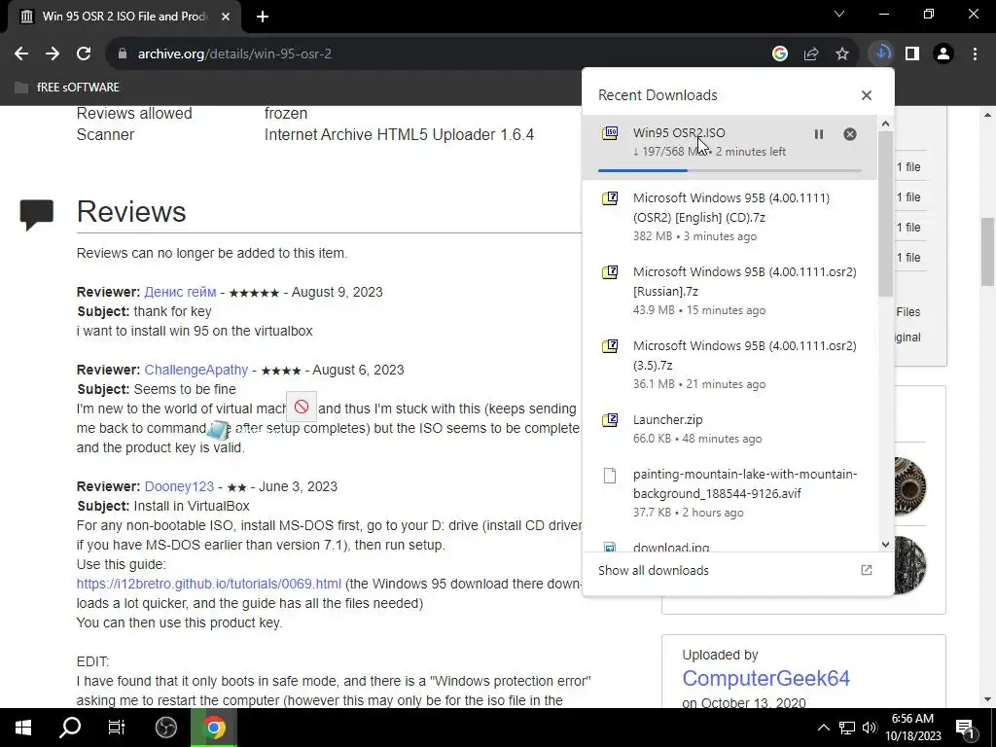The width and height of the screenshot is (996, 747).
Task: Click downloads list scroll up arrow
Action: (x=885, y=124)
